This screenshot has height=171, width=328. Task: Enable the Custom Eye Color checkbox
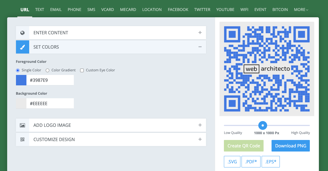pyautogui.click(x=82, y=70)
